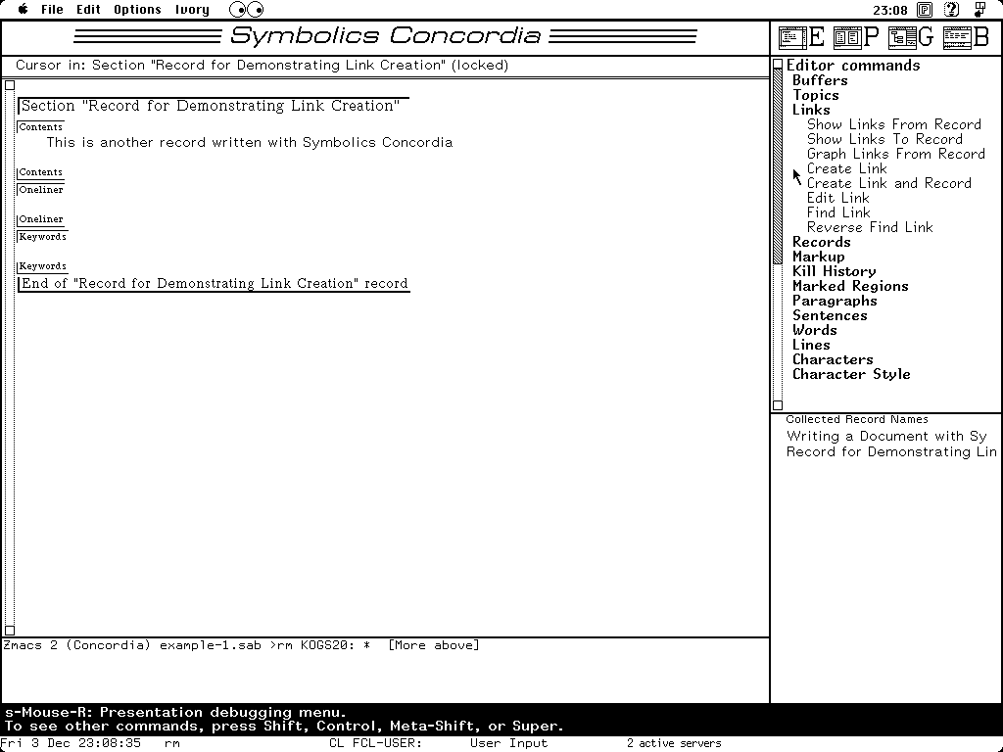Screen dimensions: 1003x752
Task: Run the Reverse Find Link command
Action: [x=870, y=227]
